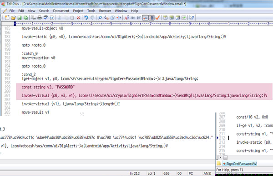This screenshot has height=176, width=273.
Task: Open the Replace icon
Action: point(106,18)
